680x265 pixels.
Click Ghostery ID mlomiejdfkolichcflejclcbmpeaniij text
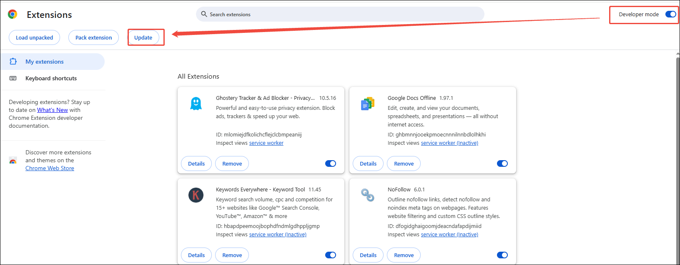click(258, 134)
